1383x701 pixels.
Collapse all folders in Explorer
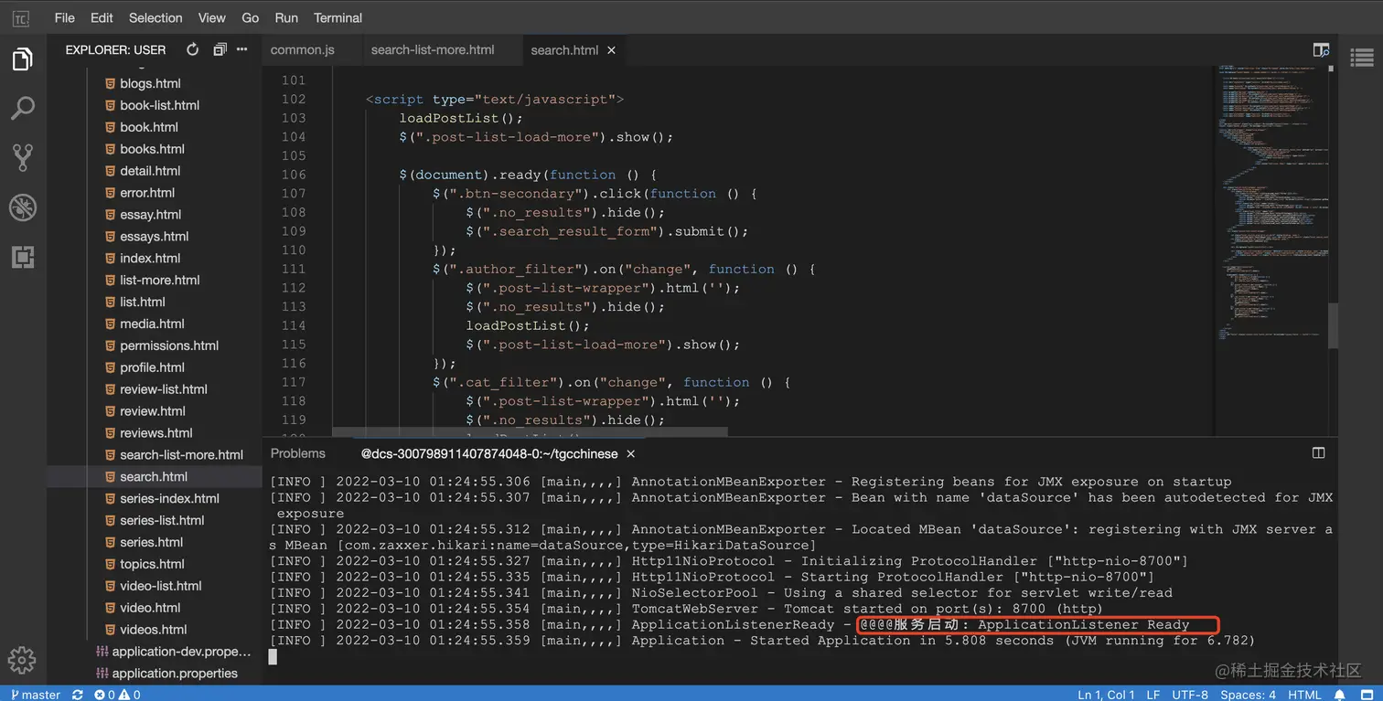click(220, 49)
